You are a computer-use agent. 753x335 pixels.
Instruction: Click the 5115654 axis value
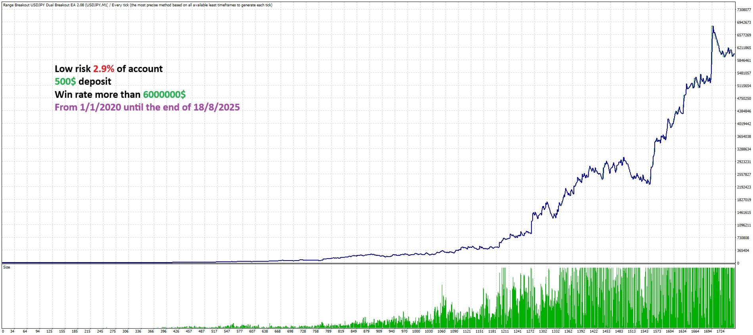[744, 86]
